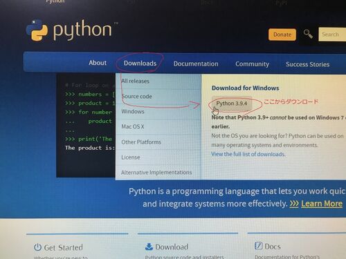This screenshot has width=346, height=259.
Task: Focus the Search input field
Action: tap(332, 35)
